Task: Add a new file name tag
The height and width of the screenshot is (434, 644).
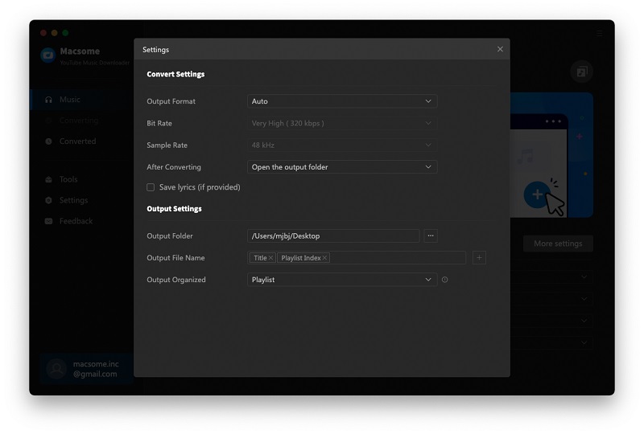Action: (479, 258)
